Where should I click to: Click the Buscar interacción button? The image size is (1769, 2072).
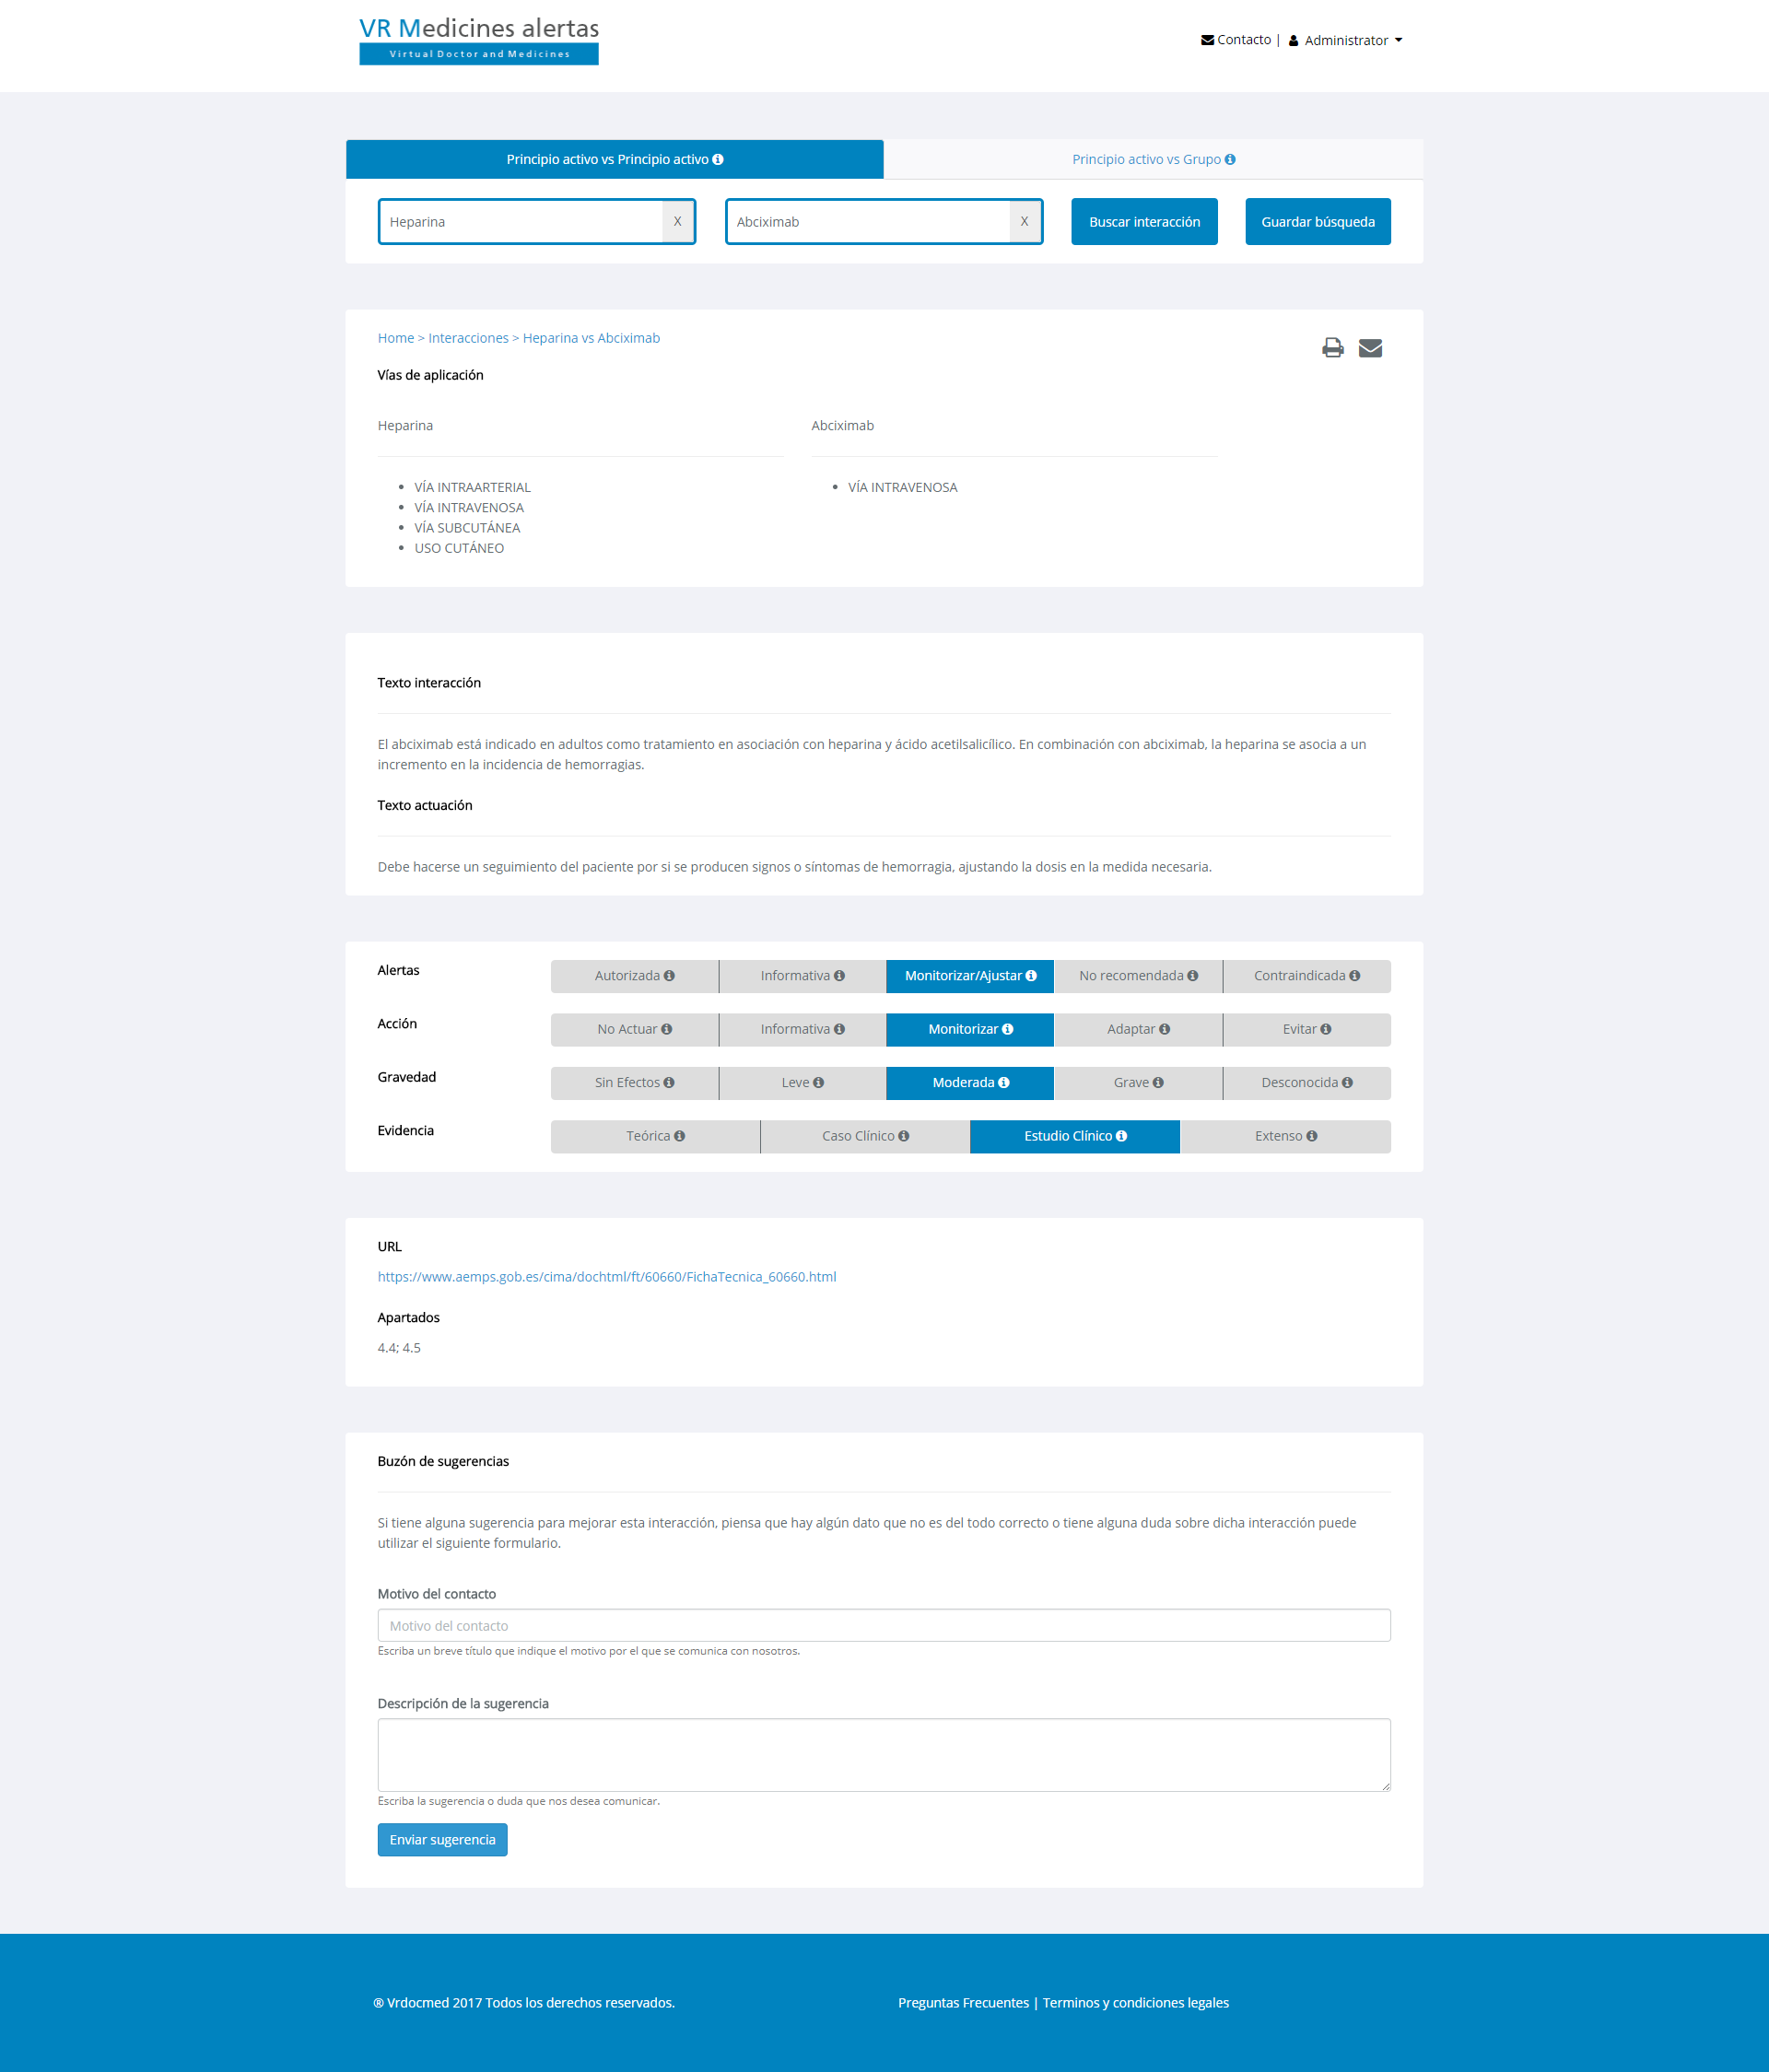[x=1144, y=222]
